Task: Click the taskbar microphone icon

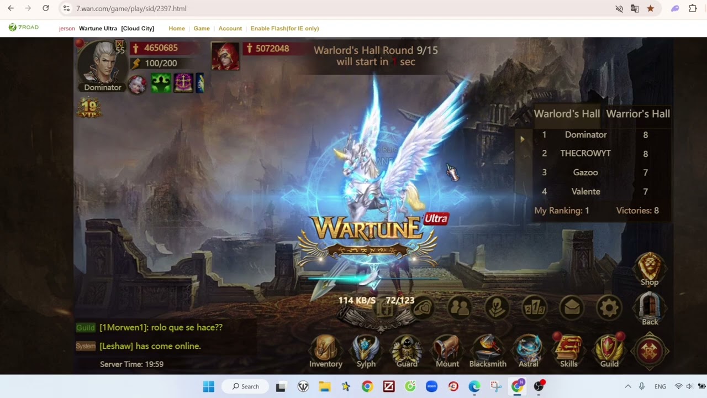Action: tap(642, 386)
